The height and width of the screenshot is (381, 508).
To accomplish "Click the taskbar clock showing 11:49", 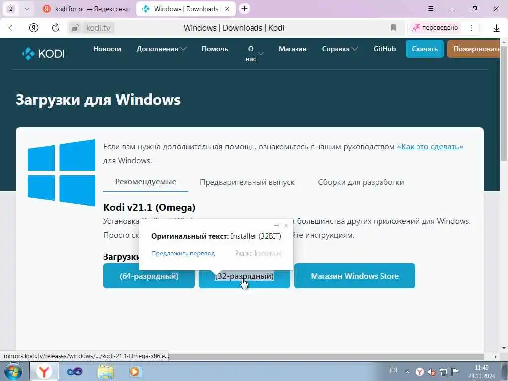I will (481, 372).
